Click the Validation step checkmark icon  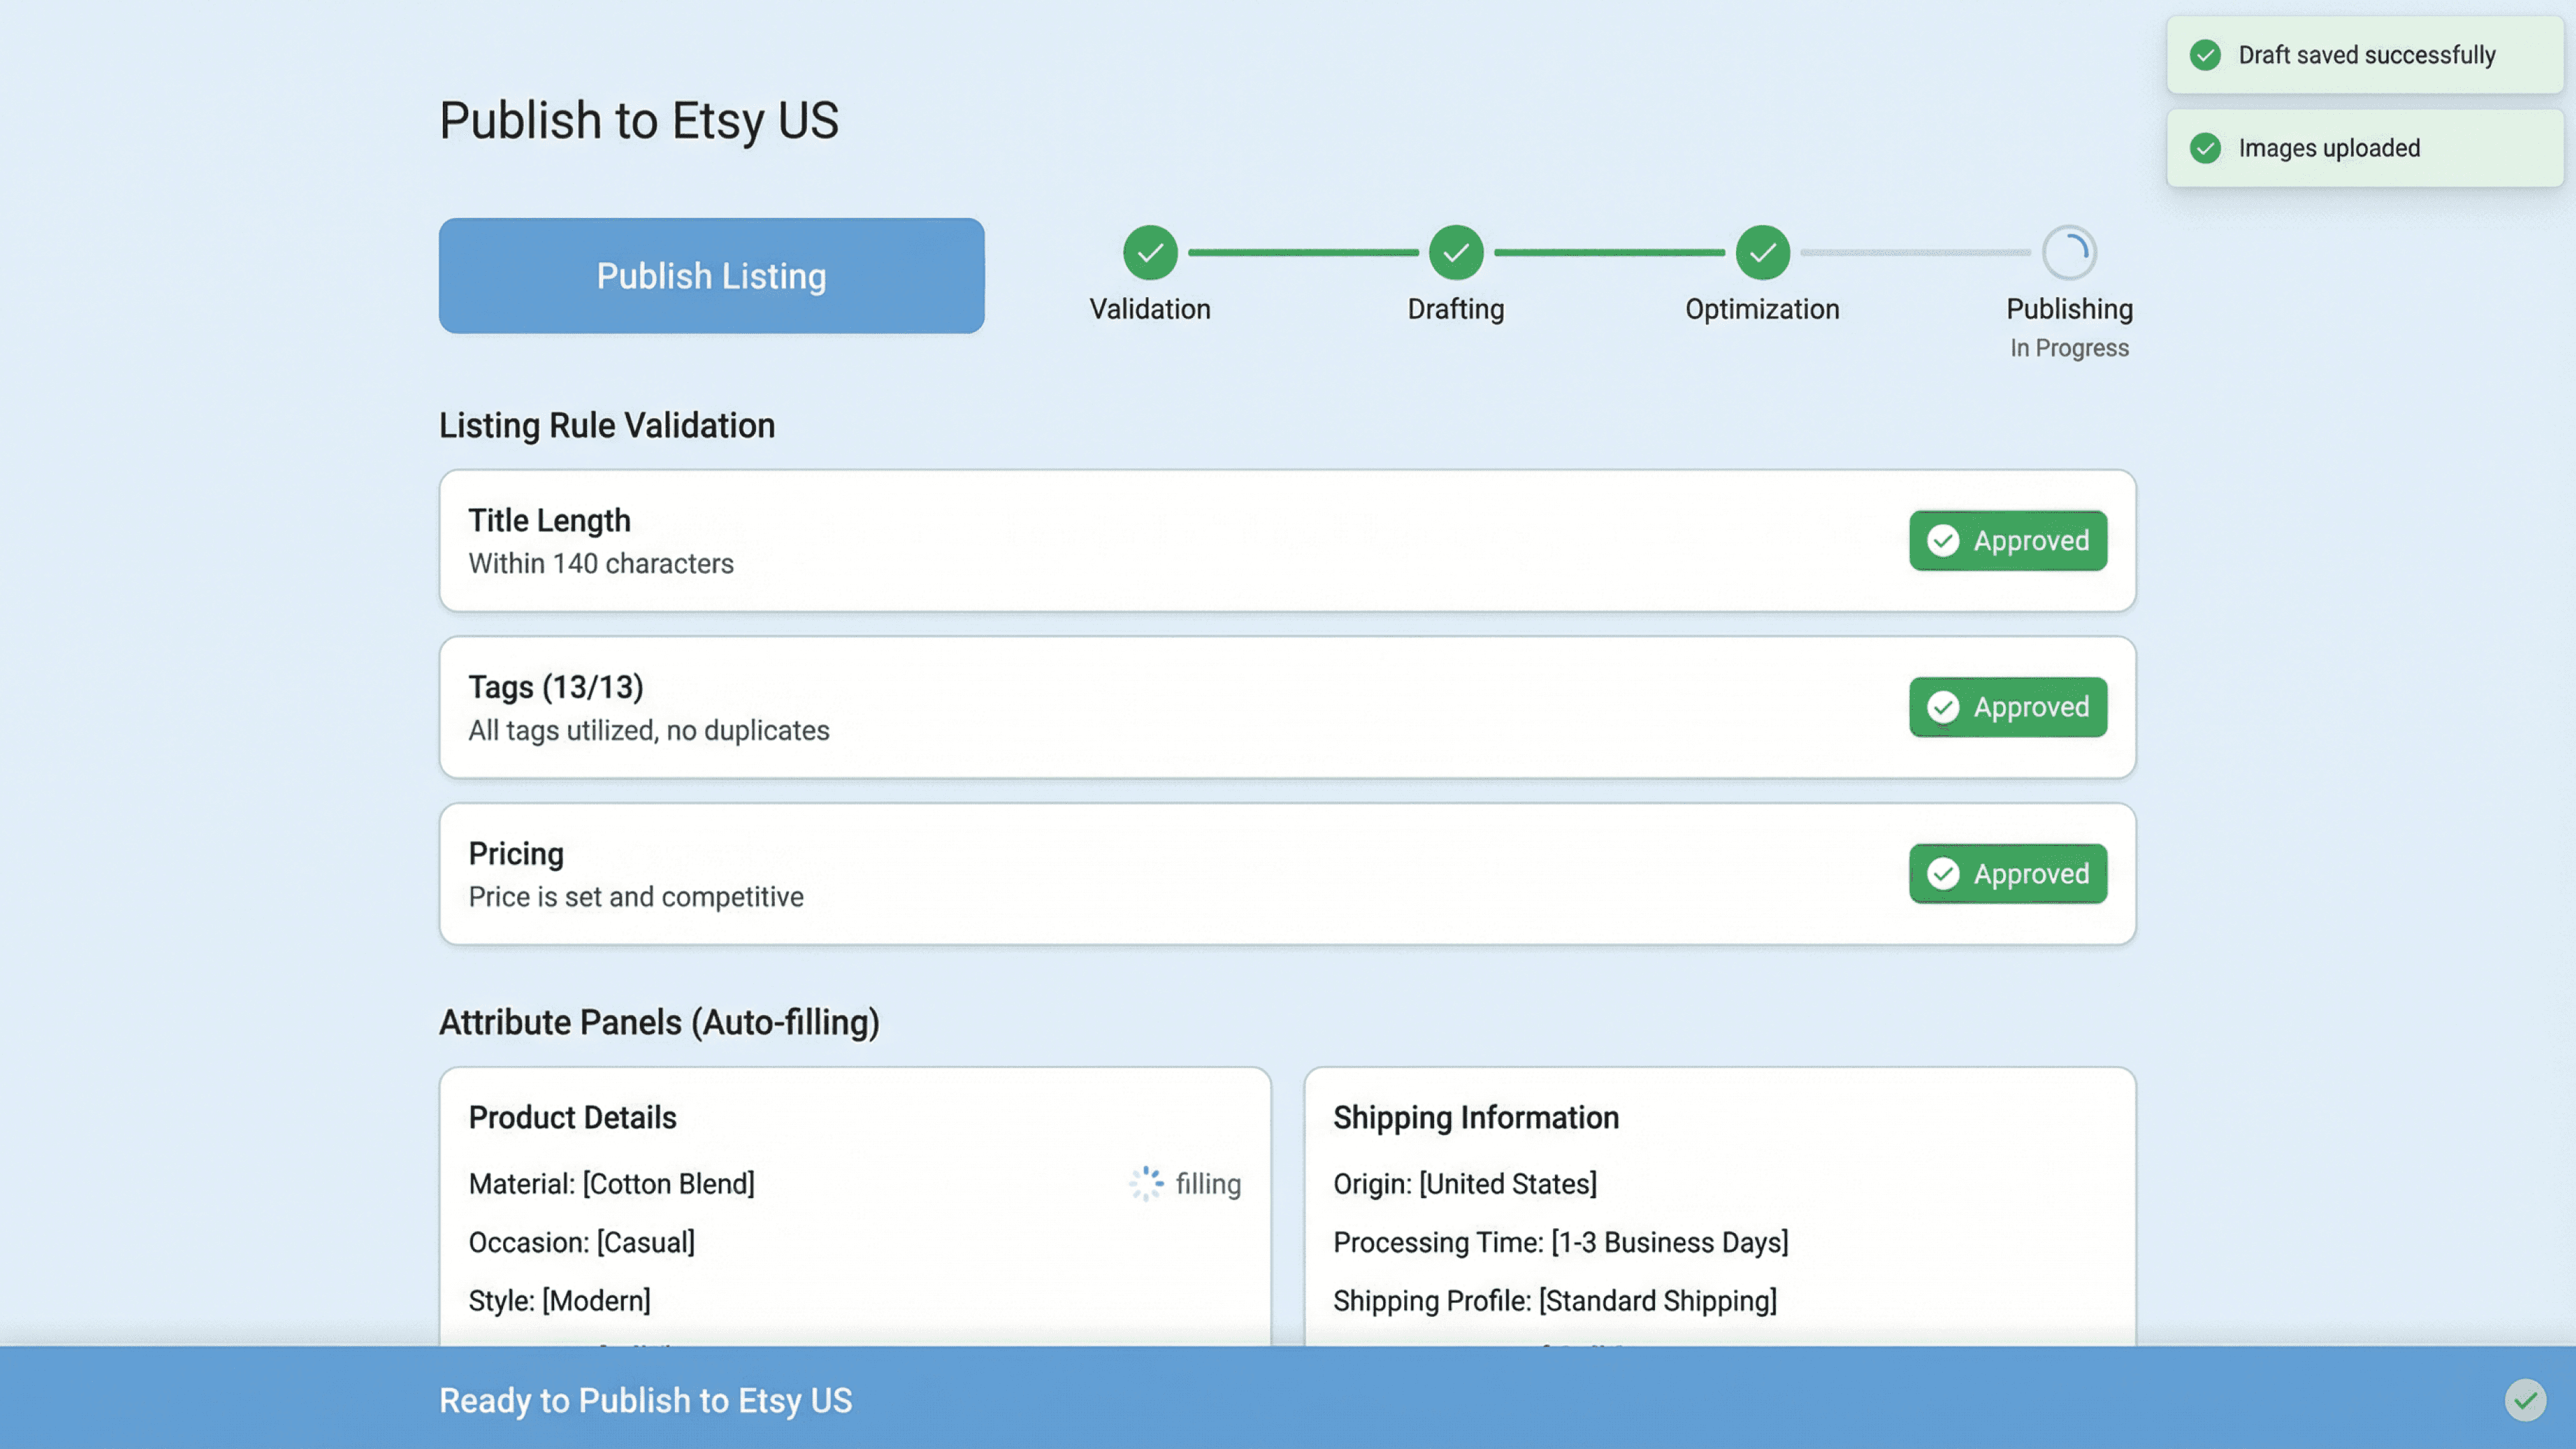click(1150, 252)
